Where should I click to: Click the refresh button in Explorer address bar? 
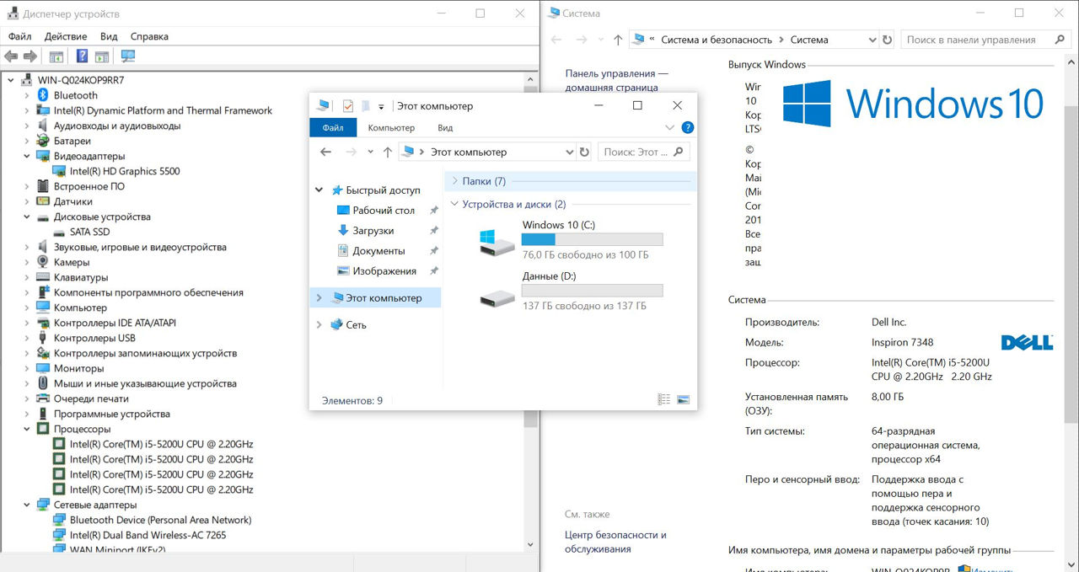point(584,152)
